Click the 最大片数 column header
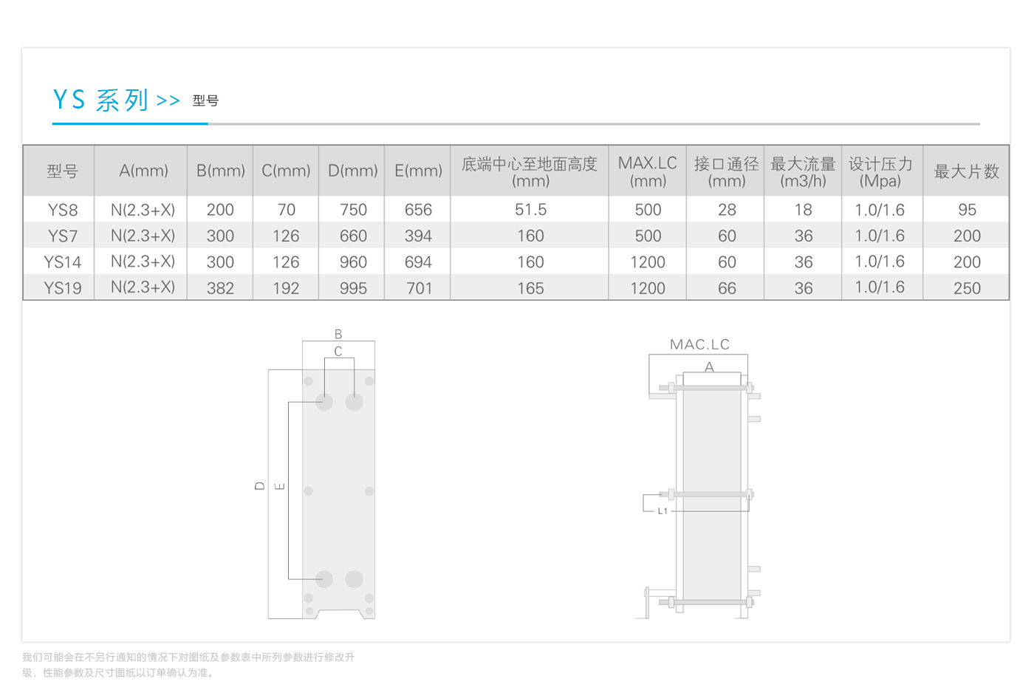The image size is (1034, 690). 966,171
